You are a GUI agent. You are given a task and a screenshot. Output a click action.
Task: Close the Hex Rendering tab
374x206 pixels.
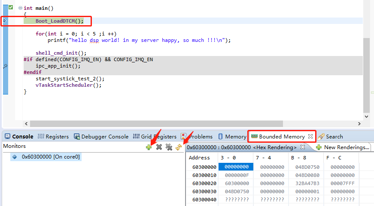click(302, 147)
